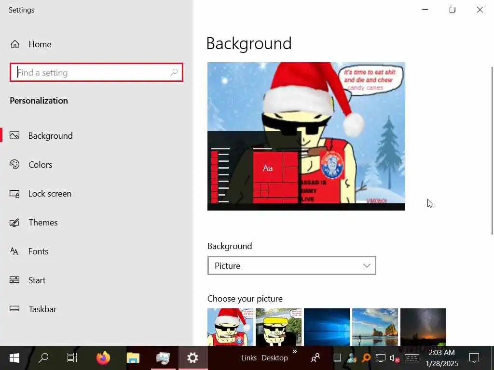Open the Action Center notifications icon

(474, 358)
